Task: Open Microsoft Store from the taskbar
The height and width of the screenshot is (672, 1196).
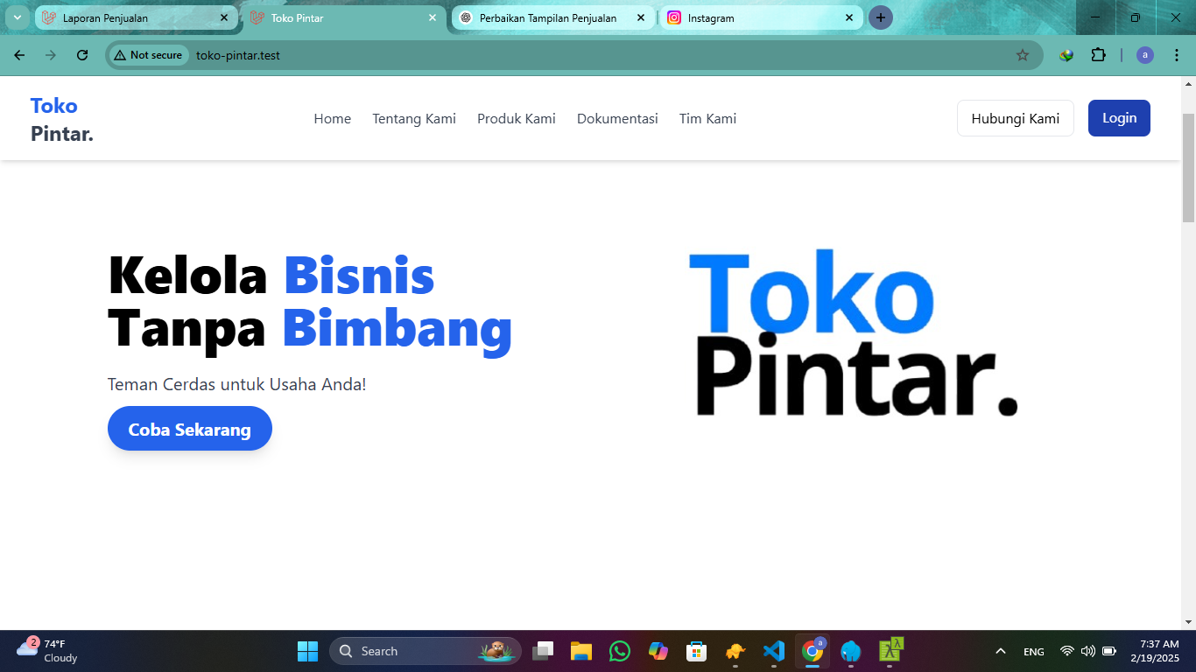Action: [697, 651]
